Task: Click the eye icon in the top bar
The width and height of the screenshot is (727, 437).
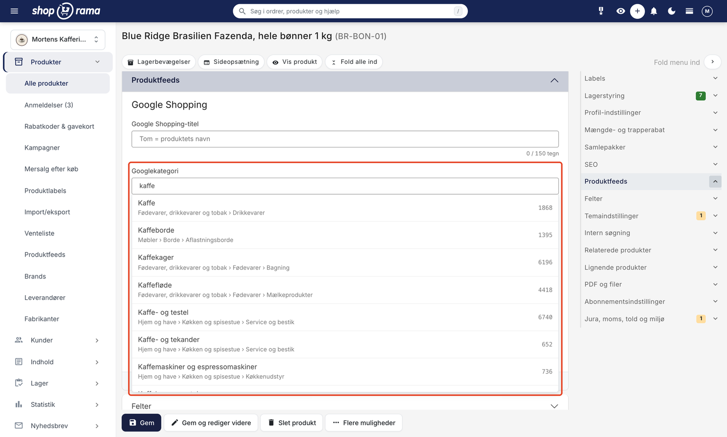Action: click(x=621, y=11)
